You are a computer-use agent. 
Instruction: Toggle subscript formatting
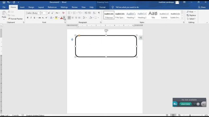pos(43,18)
